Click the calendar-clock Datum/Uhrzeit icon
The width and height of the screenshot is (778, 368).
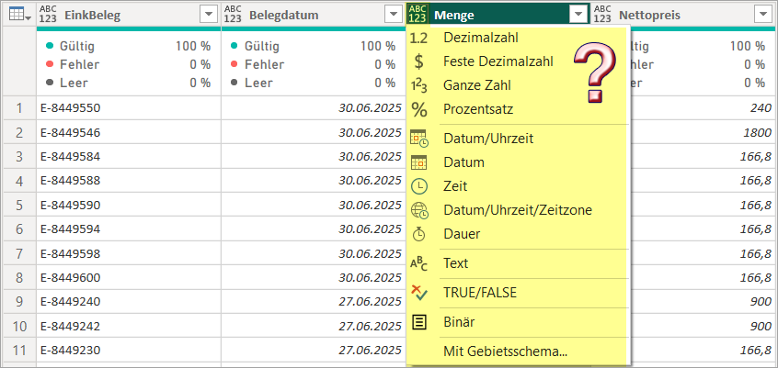pyautogui.click(x=419, y=139)
